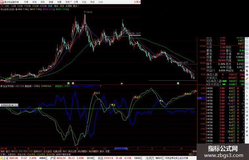
Task: Open 设置 in bottom indicator bar
Action: [x=107, y=151]
